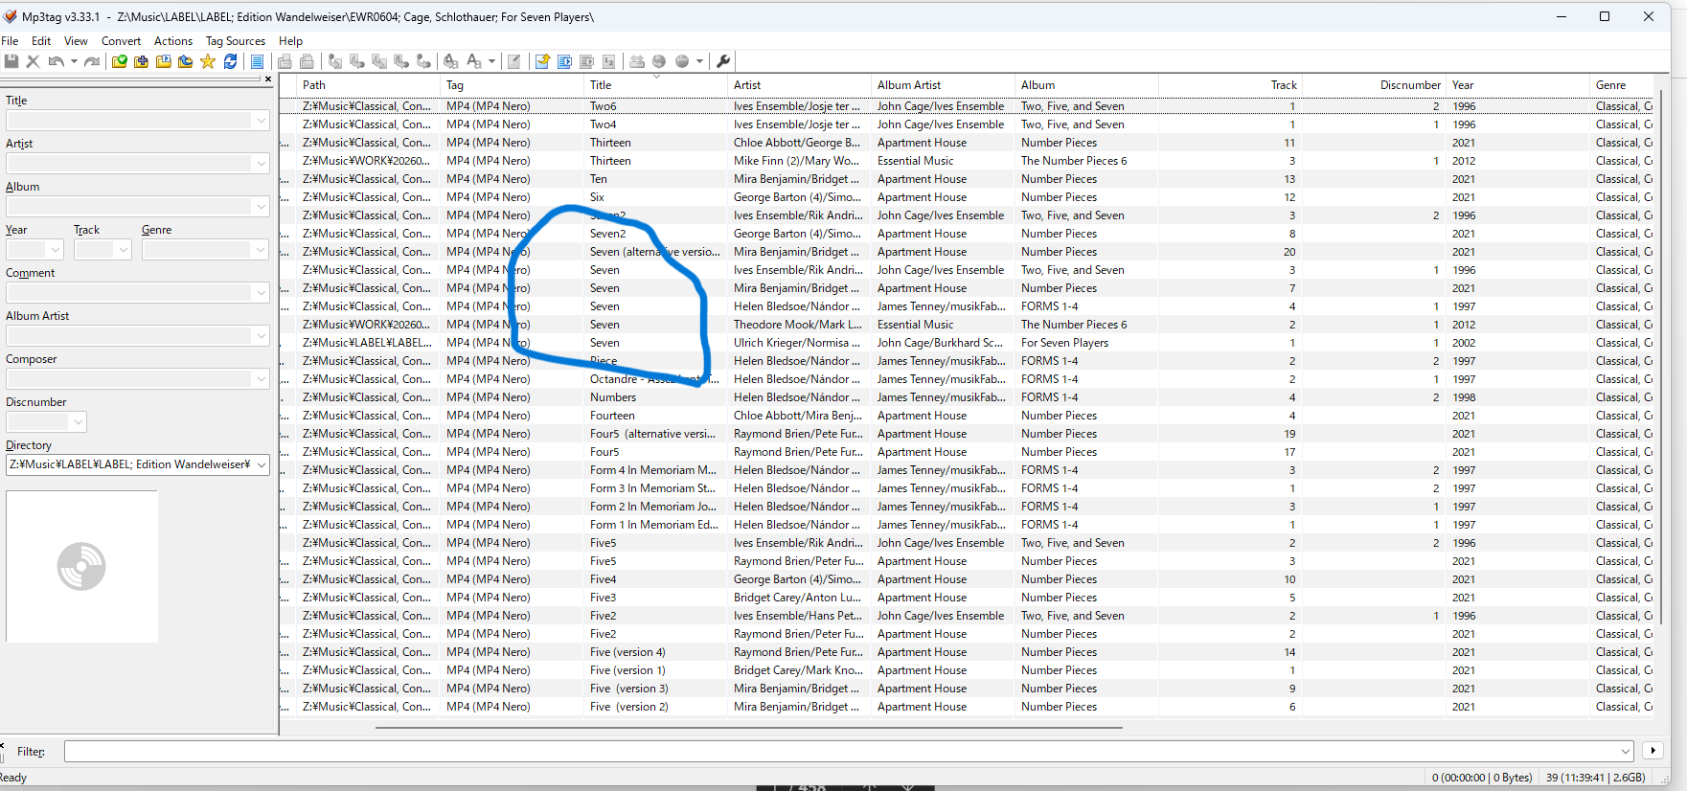This screenshot has width=1687, height=791.
Task: Click the Remove tag X icon
Action: 34,61
